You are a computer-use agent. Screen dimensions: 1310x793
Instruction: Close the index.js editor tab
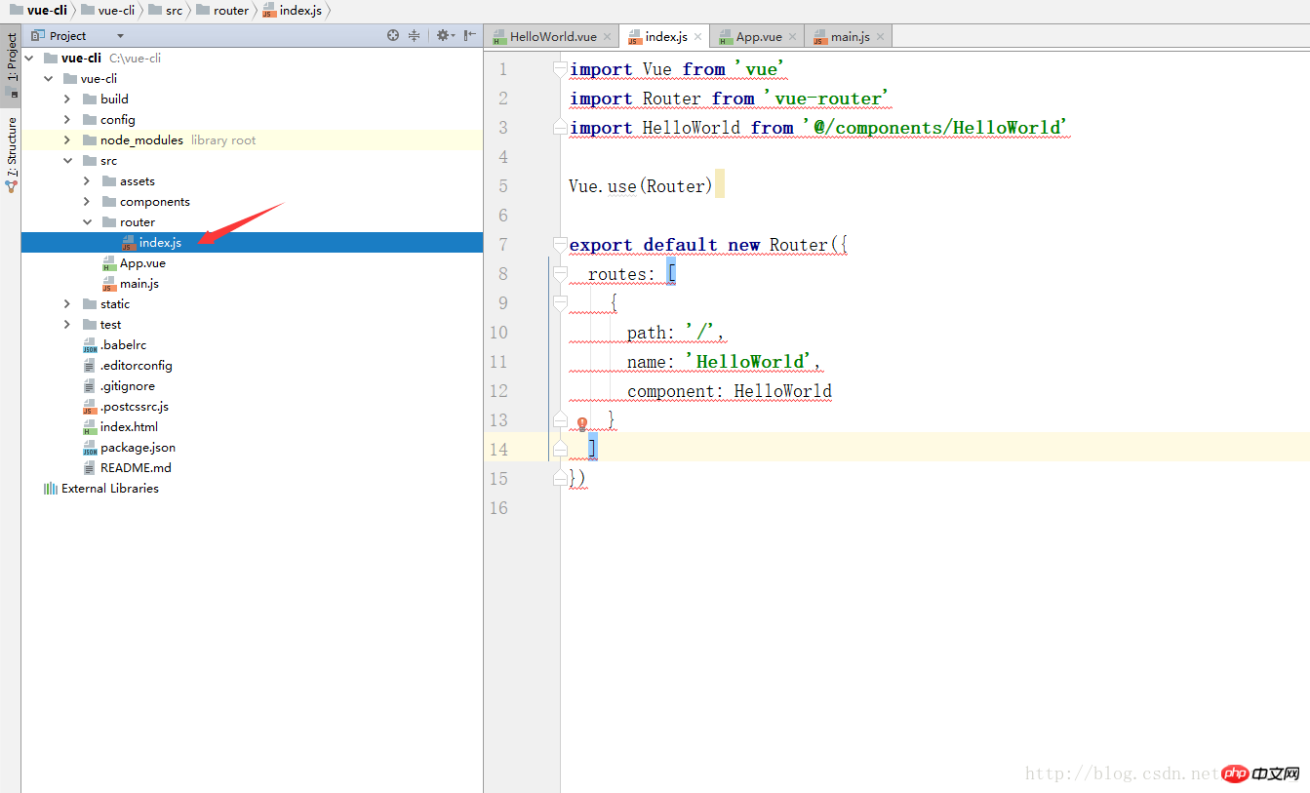pyautogui.click(x=698, y=37)
